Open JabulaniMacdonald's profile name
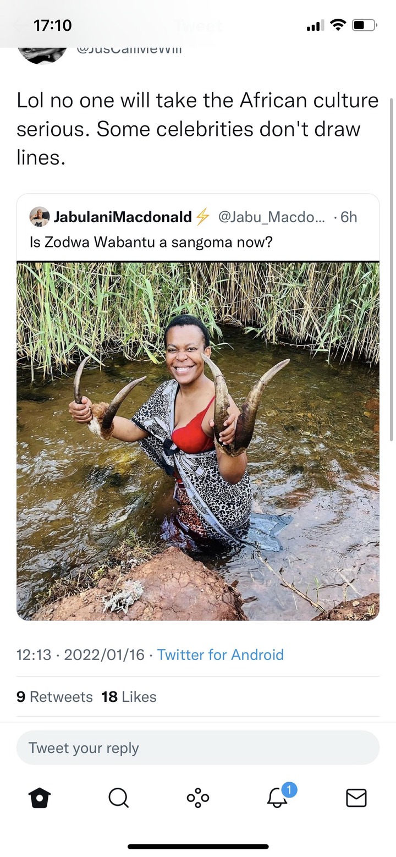Image resolution: width=396 pixels, height=857 pixels. pos(122,217)
